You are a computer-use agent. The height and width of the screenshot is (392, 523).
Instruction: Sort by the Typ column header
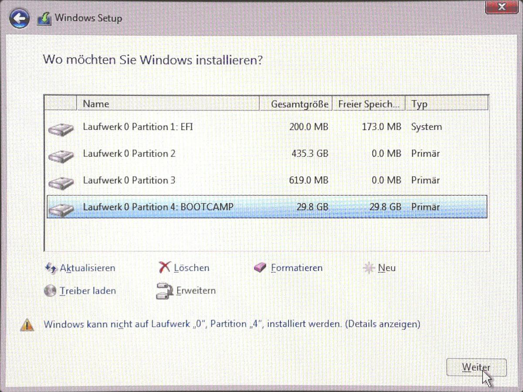(447, 104)
